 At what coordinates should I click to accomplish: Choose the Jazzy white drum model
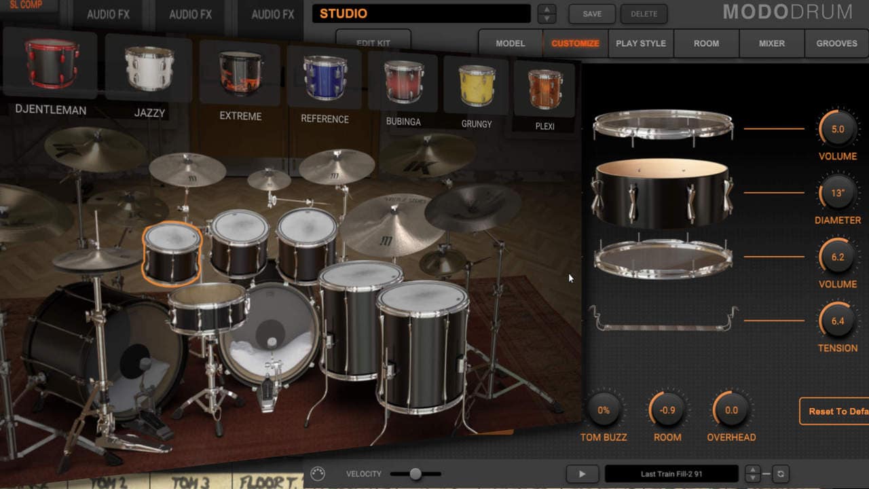pyautogui.click(x=149, y=69)
